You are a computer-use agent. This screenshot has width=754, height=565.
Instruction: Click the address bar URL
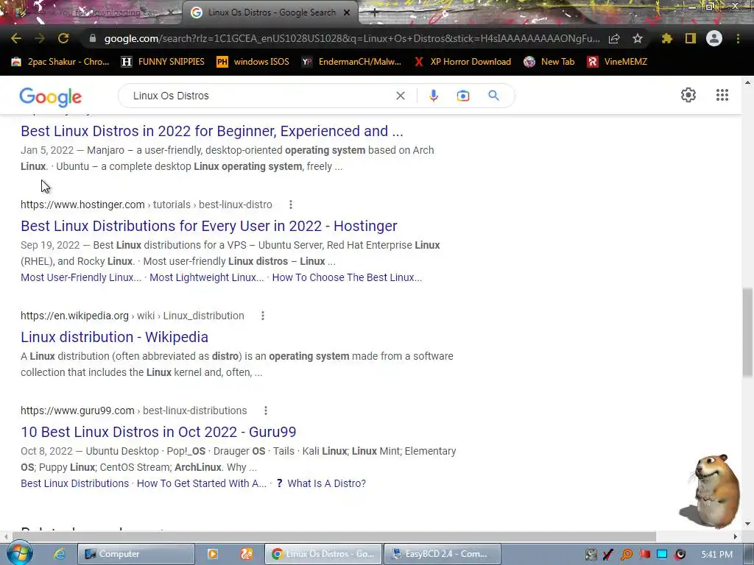352,38
